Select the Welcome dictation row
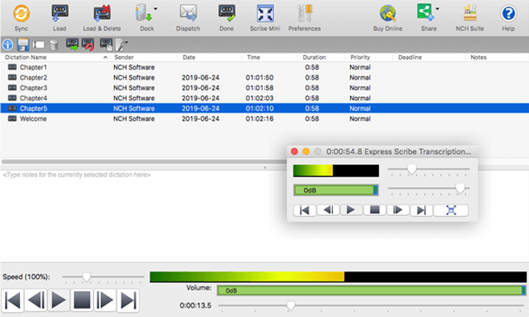529x317 pixels. (264, 118)
